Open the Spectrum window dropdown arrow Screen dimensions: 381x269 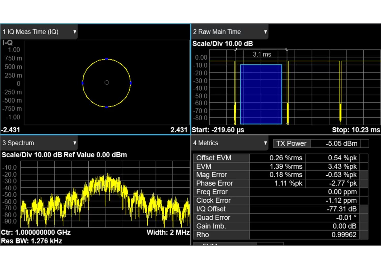tap(75, 143)
